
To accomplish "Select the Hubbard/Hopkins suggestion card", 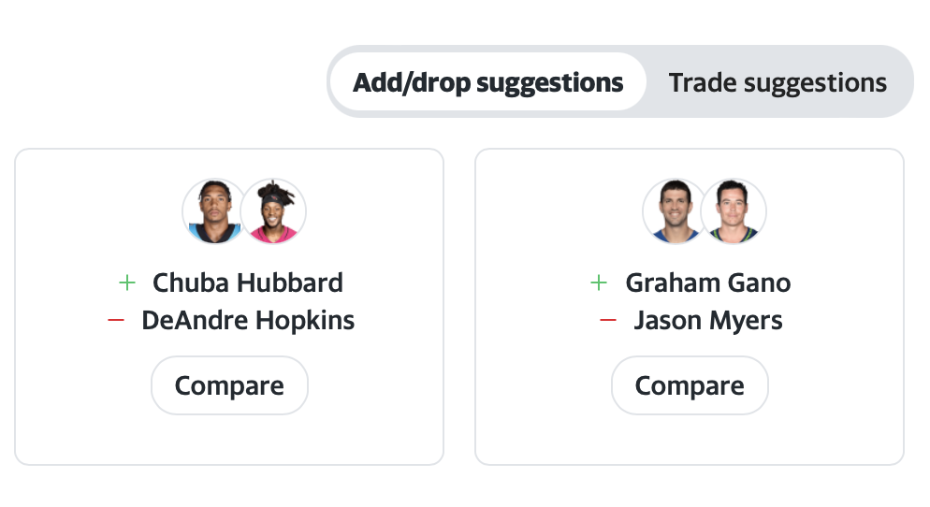I will 229,307.
